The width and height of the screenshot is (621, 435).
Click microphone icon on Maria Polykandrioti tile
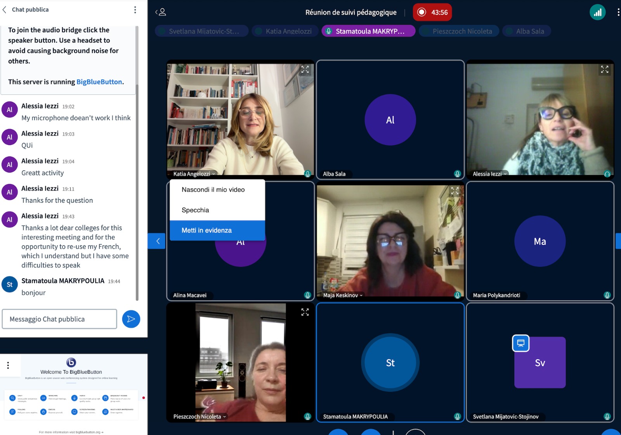point(607,295)
